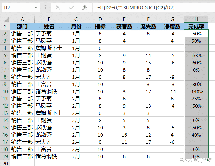Screen dimensions: 215x166
Task: Select column D header
Action: (100, 19)
